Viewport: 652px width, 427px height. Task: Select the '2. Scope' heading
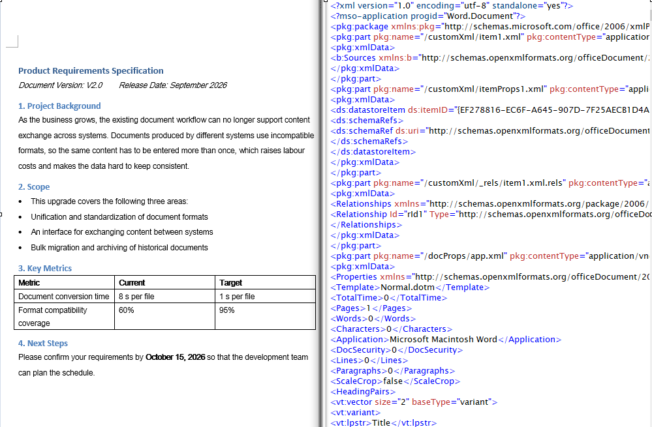click(34, 187)
